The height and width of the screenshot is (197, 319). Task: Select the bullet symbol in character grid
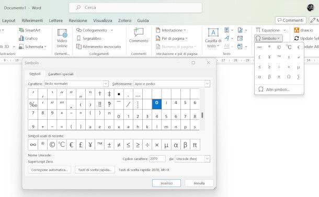[119, 94]
